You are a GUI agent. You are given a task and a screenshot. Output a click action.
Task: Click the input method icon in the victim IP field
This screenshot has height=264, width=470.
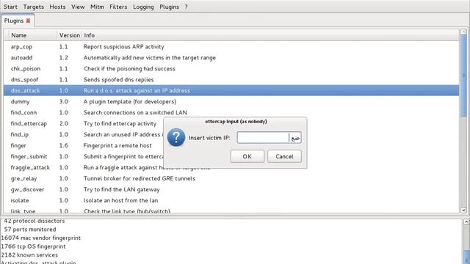pos(295,138)
